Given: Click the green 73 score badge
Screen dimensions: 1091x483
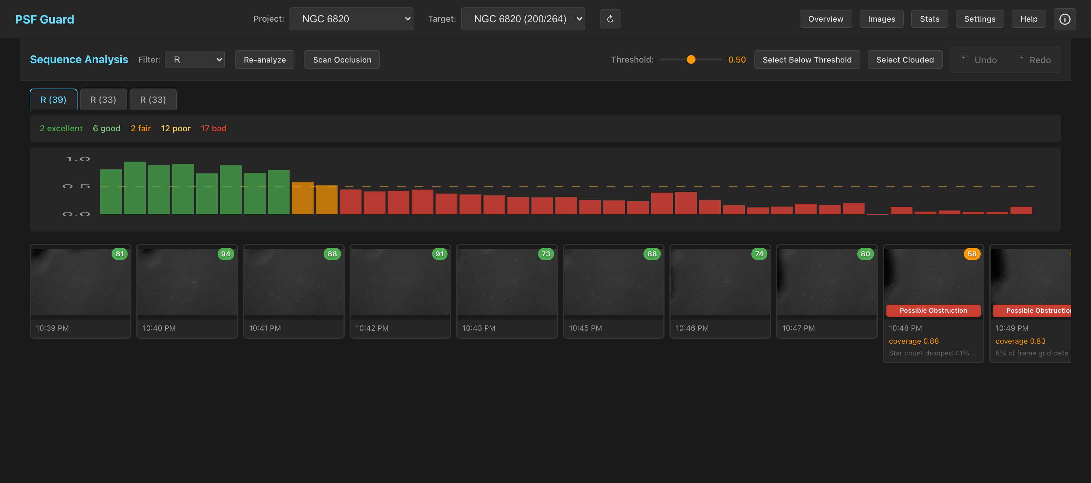Looking at the screenshot, I should coord(546,254).
